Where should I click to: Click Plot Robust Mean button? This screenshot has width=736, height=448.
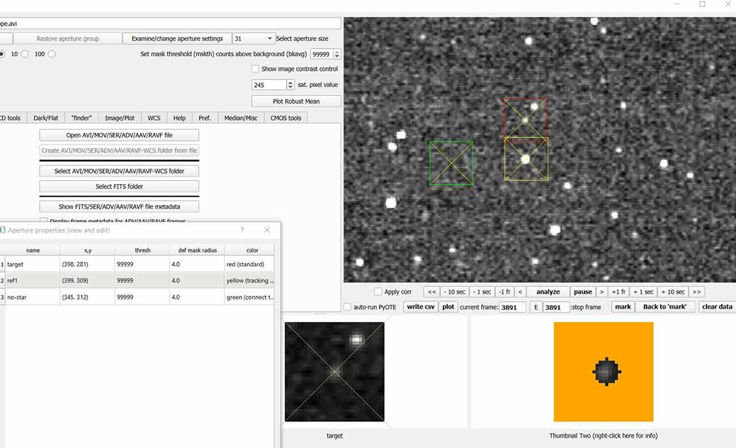click(296, 101)
